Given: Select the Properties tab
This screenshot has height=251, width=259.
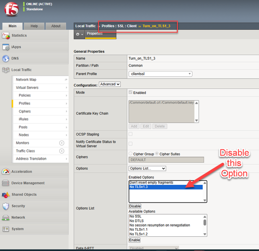Looking at the screenshot, I should (101, 34).
